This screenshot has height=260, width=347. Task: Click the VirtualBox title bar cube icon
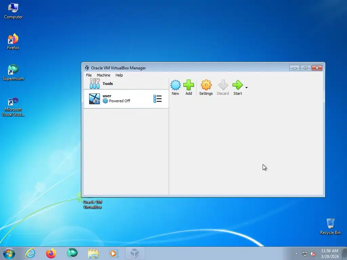(x=87, y=68)
